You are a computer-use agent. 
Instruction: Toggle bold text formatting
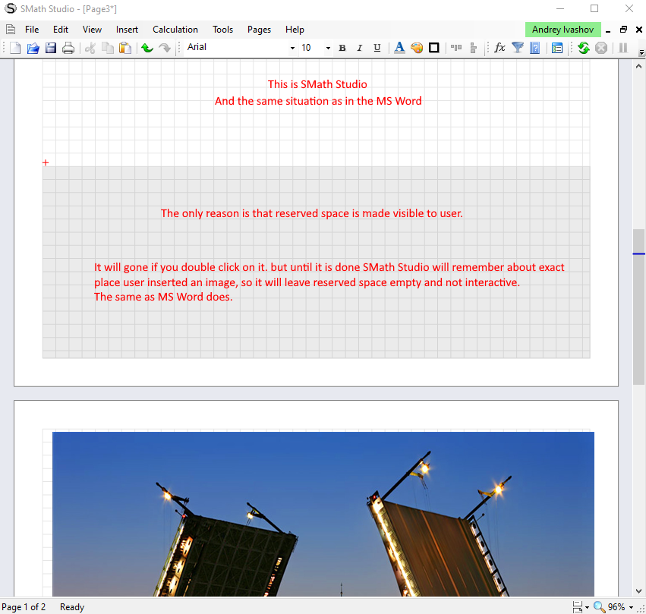click(342, 48)
